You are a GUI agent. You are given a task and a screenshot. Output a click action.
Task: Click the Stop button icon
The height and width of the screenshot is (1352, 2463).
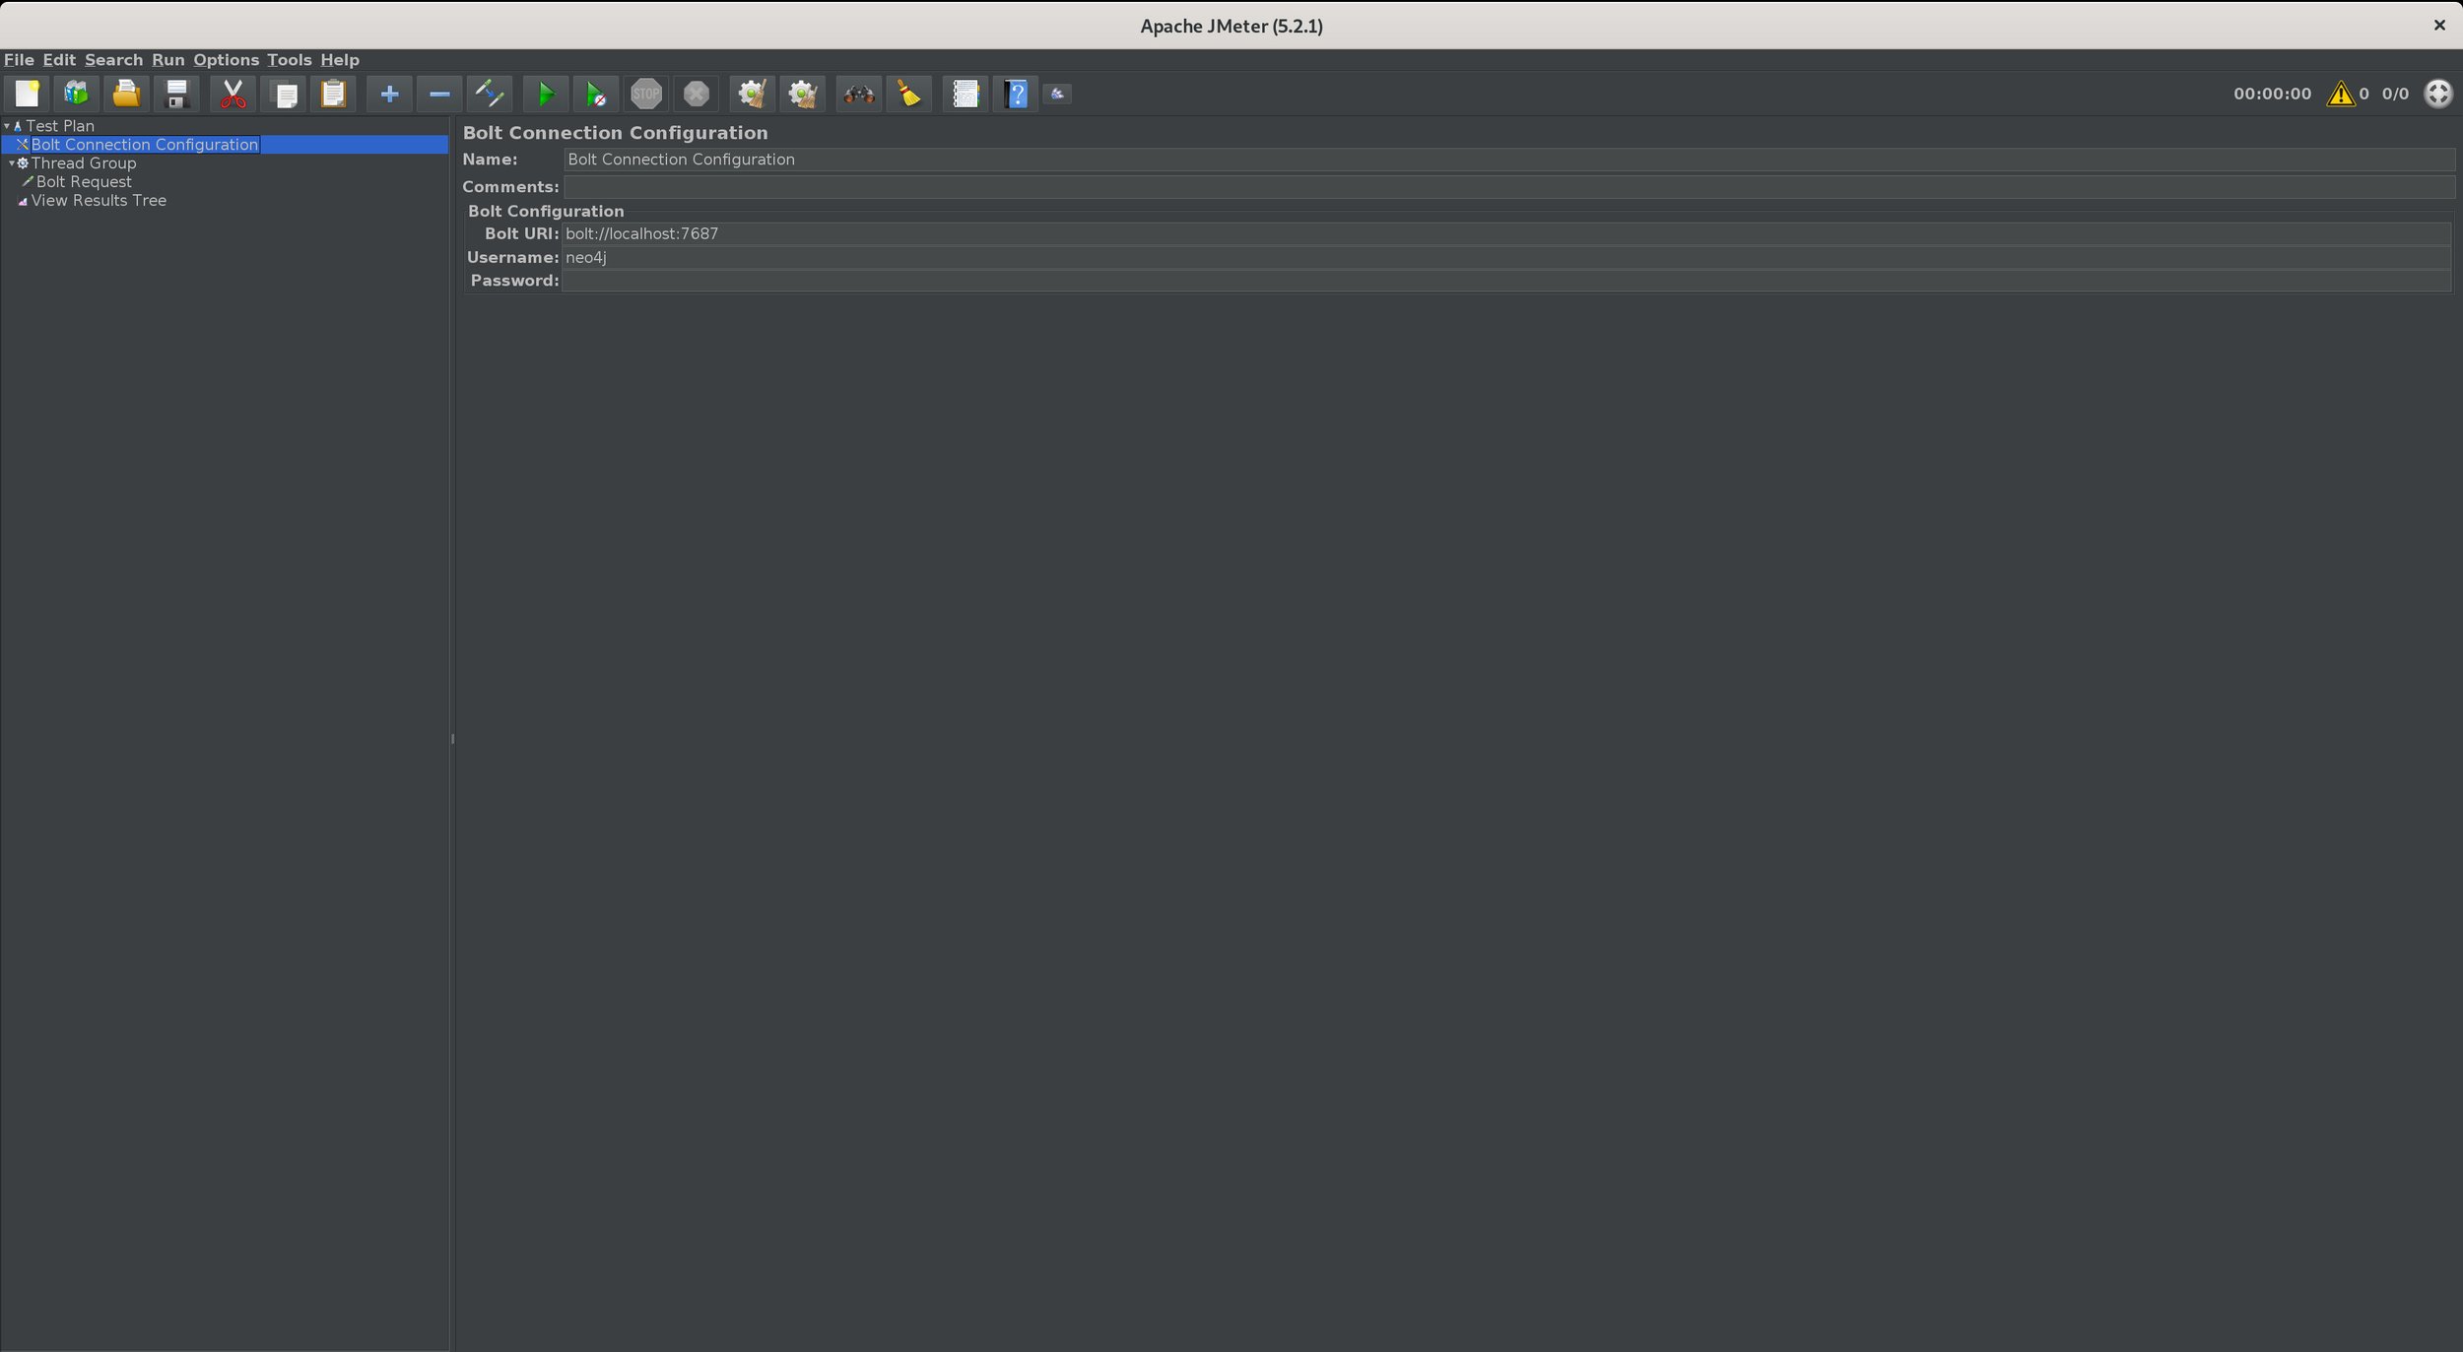click(646, 95)
